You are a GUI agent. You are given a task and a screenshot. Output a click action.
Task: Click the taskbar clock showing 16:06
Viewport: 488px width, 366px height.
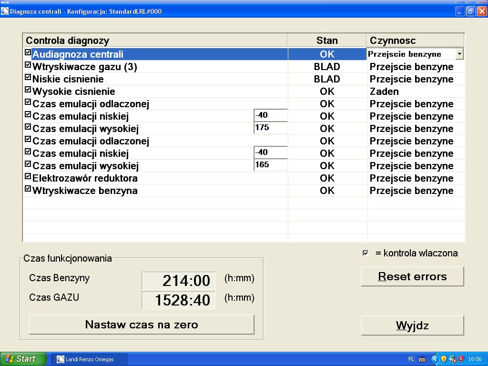pyautogui.click(x=475, y=359)
